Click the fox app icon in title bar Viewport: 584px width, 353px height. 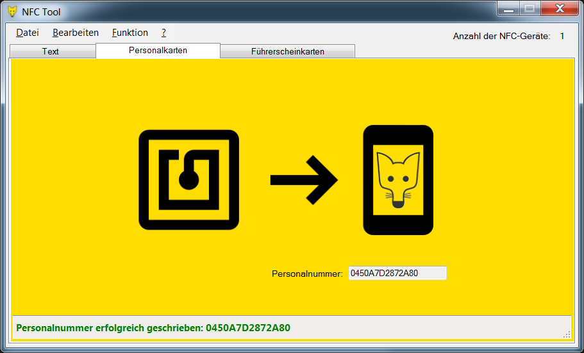click(x=12, y=12)
